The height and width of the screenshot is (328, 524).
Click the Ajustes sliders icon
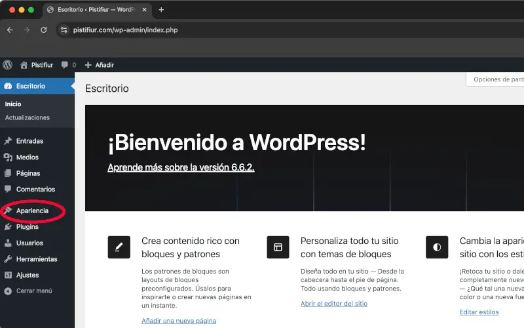[8, 275]
